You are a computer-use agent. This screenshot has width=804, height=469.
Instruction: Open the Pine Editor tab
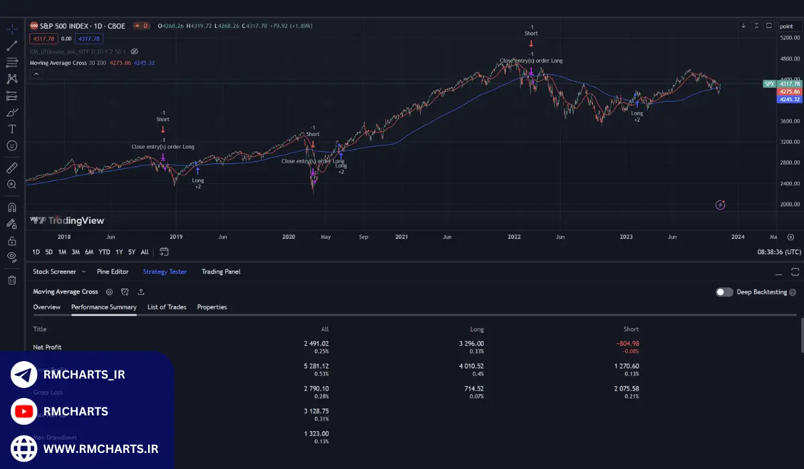pyautogui.click(x=113, y=272)
